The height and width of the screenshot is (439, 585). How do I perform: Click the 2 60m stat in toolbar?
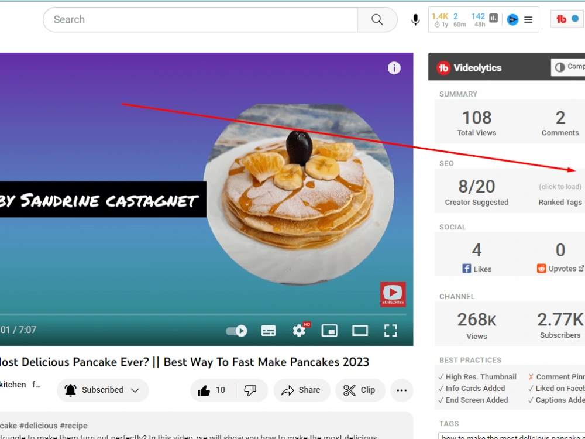459,20
